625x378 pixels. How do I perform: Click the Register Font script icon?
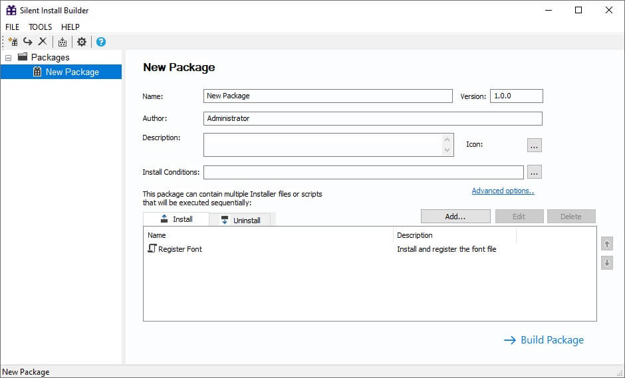click(152, 248)
